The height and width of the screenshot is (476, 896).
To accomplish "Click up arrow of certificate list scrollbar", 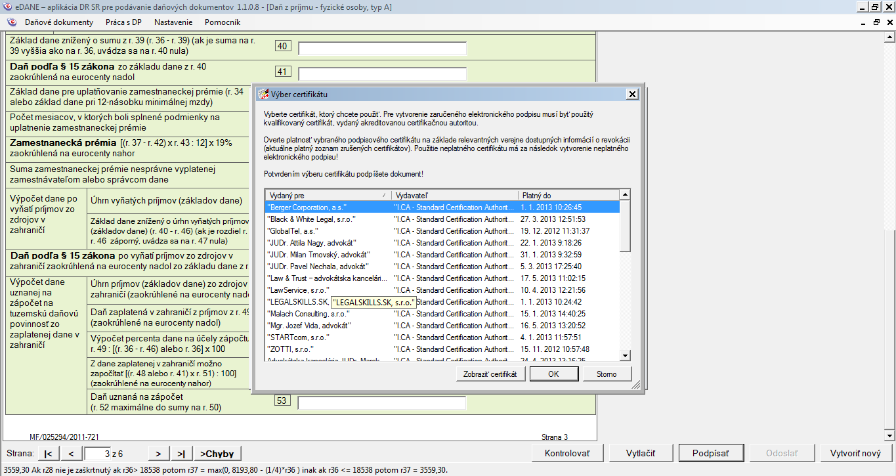I will click(625, 195).
